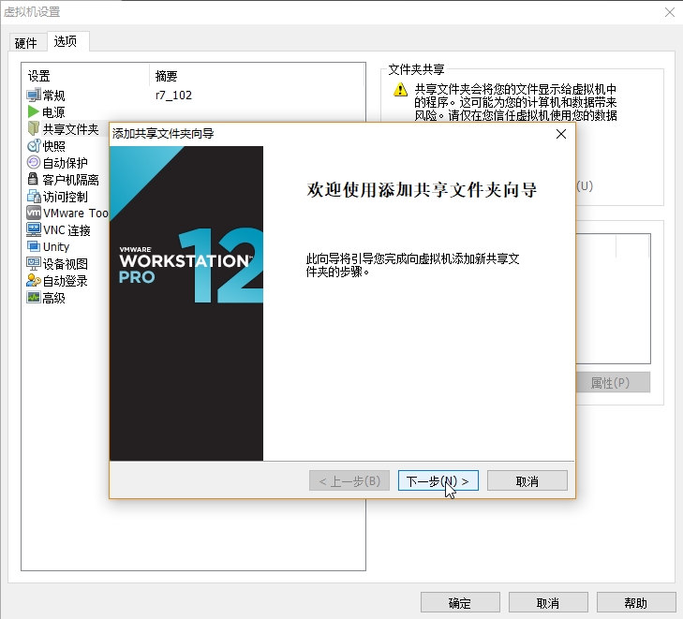This screenshot has height=619, width=683.
Task: Click 取消 in the VM settings window
Action: (x=548, y=602)
